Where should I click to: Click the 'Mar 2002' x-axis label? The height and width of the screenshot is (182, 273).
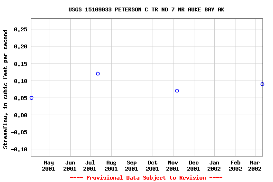pyautogui.click(x=255, y=165)
